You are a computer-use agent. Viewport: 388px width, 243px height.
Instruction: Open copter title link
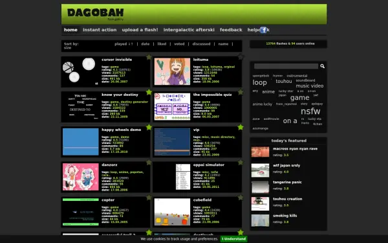point(108,200)
